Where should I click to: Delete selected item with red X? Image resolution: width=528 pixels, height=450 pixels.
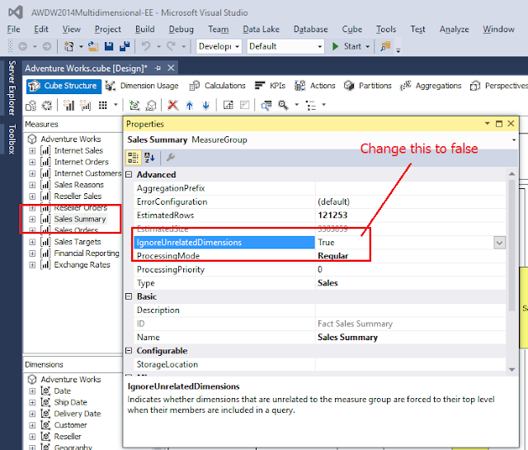[173, 105]
